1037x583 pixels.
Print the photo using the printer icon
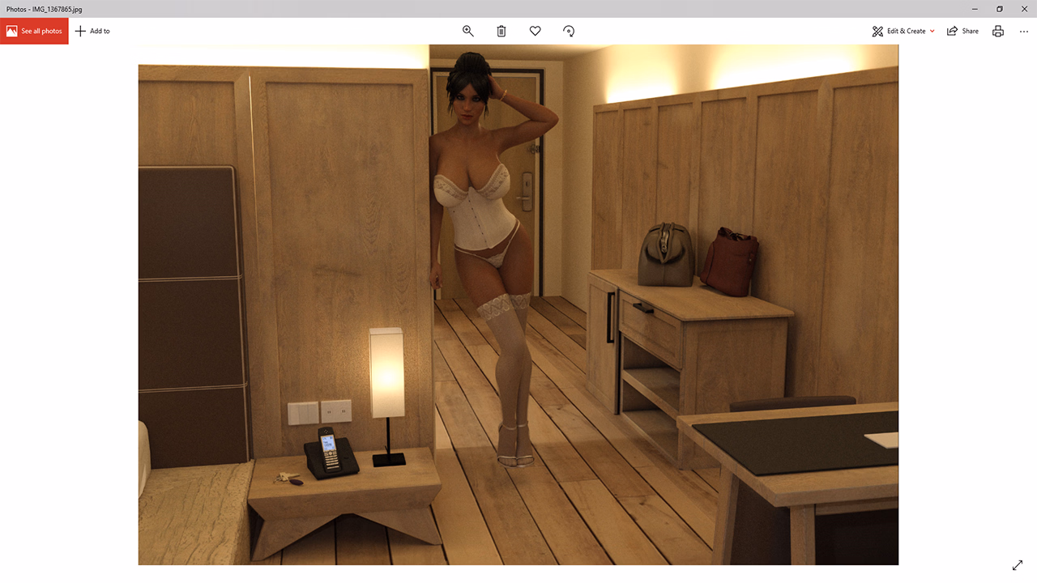pyautogui.click(x=997, y=31)
